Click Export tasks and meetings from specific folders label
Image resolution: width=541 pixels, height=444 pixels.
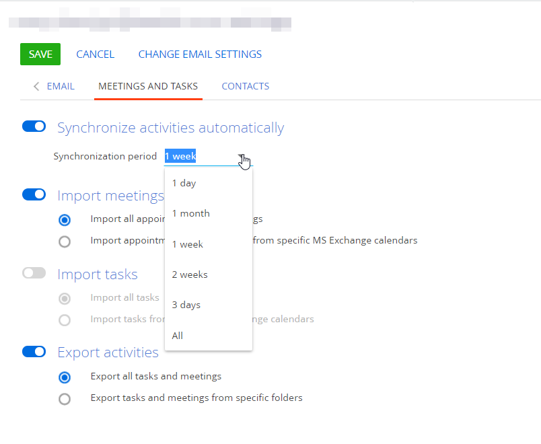(x=196, y=398)
